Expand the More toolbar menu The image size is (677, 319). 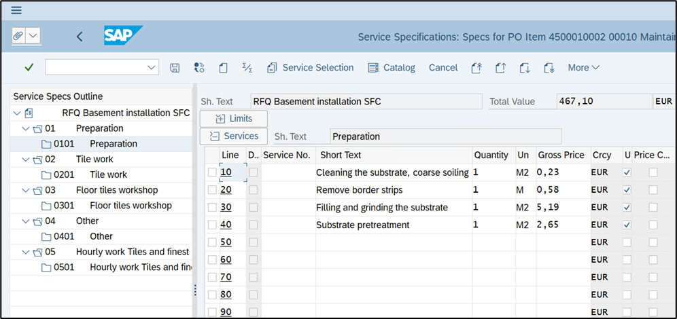(583, 67)
